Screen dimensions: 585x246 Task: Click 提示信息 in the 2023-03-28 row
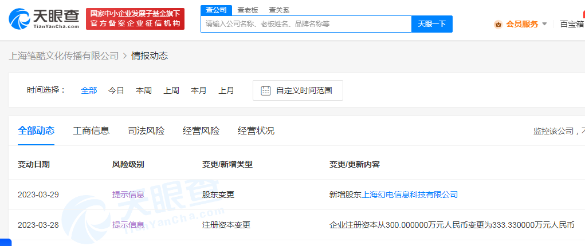click(128, 225)
